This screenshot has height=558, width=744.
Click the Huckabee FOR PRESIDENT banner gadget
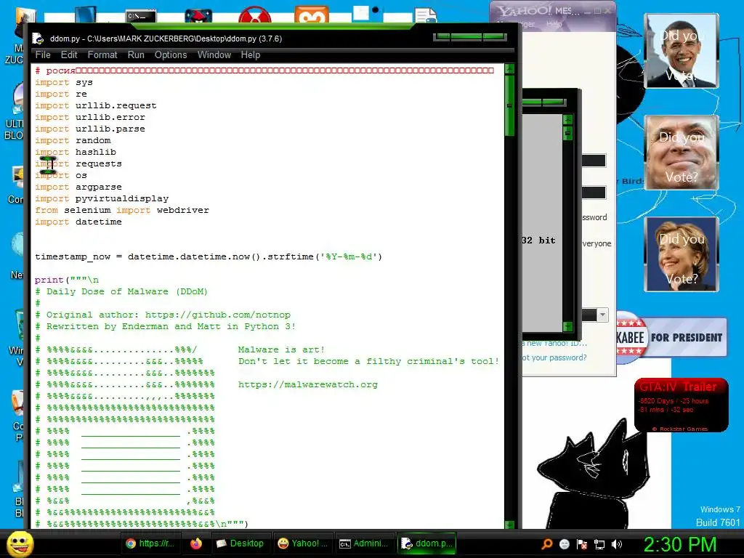pos(671,337)
